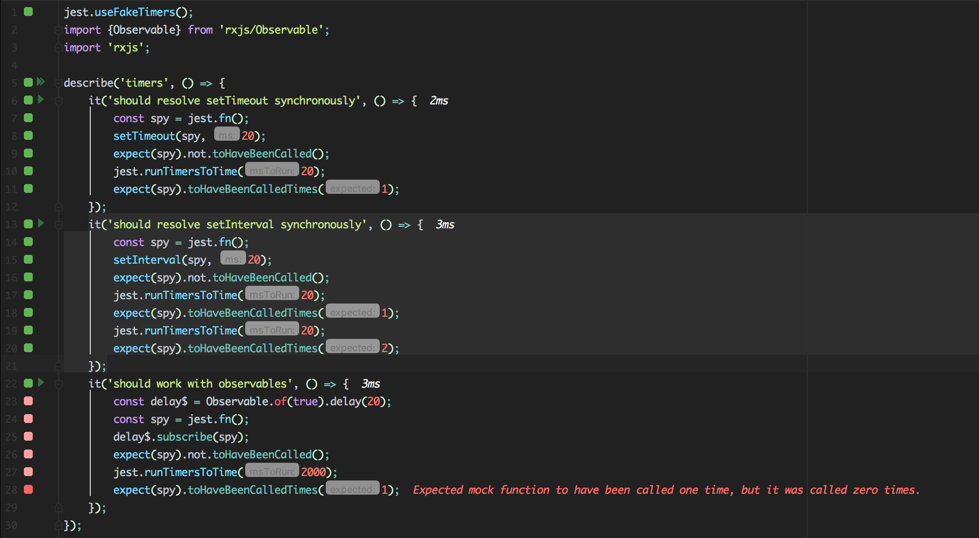Click the expected value 2 on line 20
This screenshot has height=538, width=979.
[385, 348]
